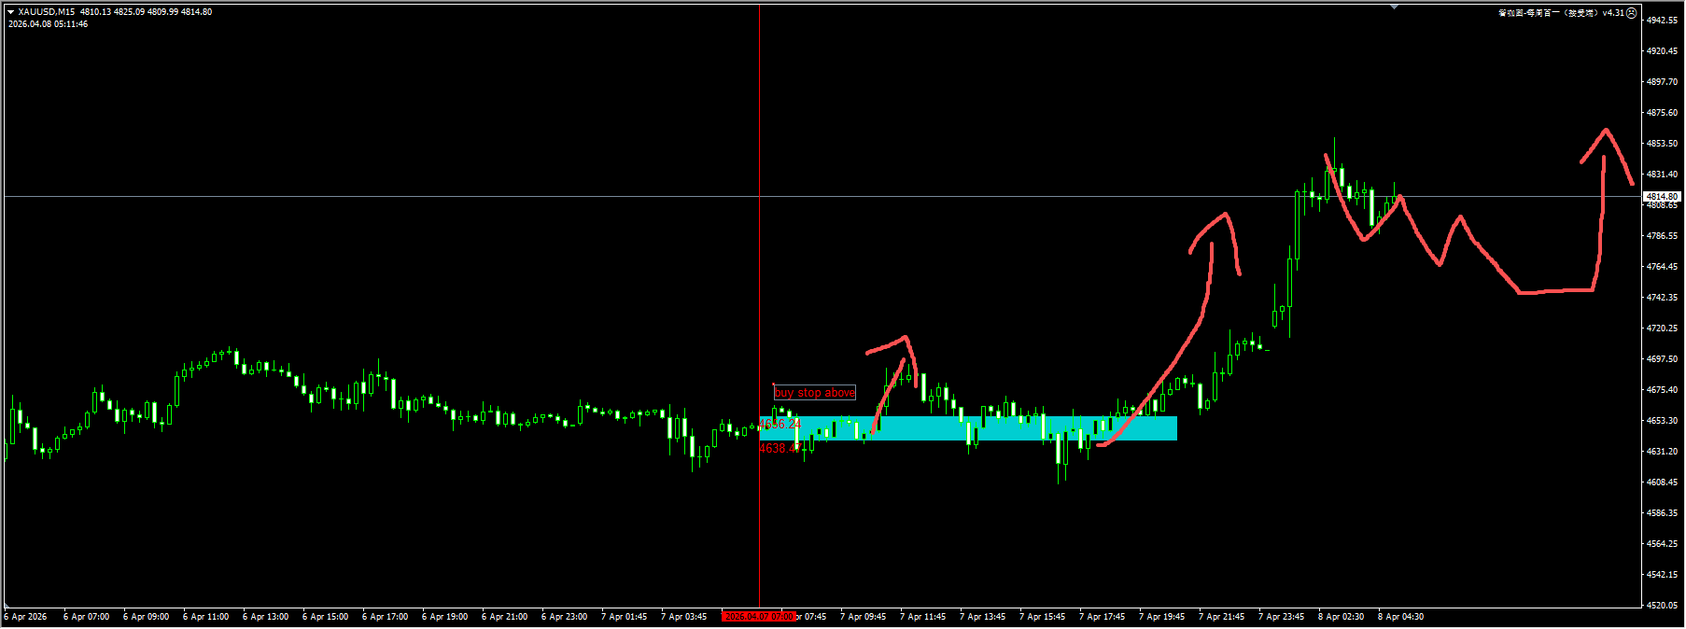
Task: Click the small red arrow above cyan zone
Action: 904,340
